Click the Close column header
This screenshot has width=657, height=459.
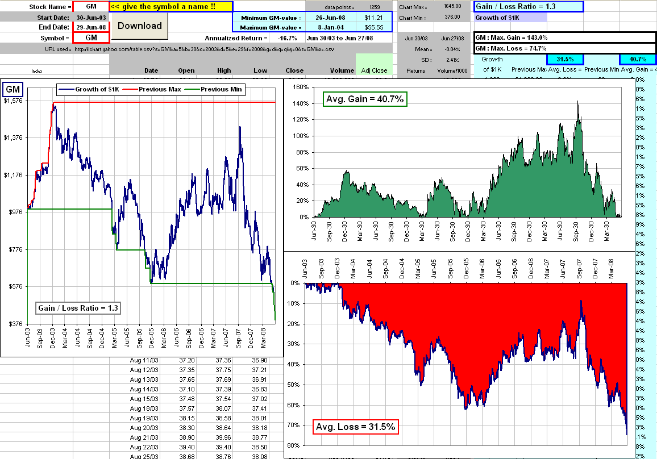coord(294,70)
